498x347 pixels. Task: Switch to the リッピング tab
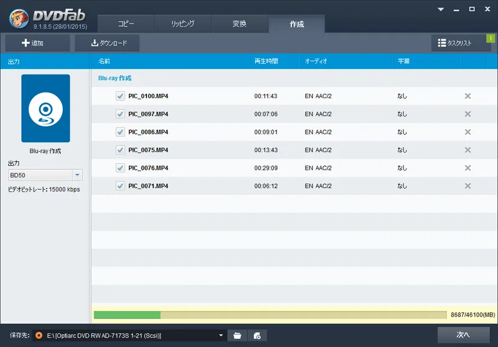pyautogui.click(x=182, y=24)
